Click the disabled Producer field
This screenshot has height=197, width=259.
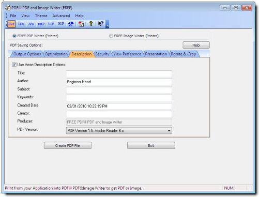(x=119, y=122)
